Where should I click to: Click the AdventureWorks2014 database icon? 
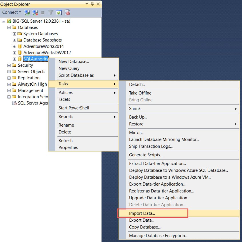[20, 46]
